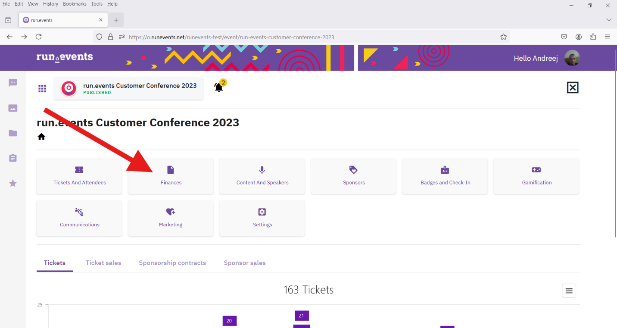Switch to the Sponsor sales tab

(x=245, y=263)
